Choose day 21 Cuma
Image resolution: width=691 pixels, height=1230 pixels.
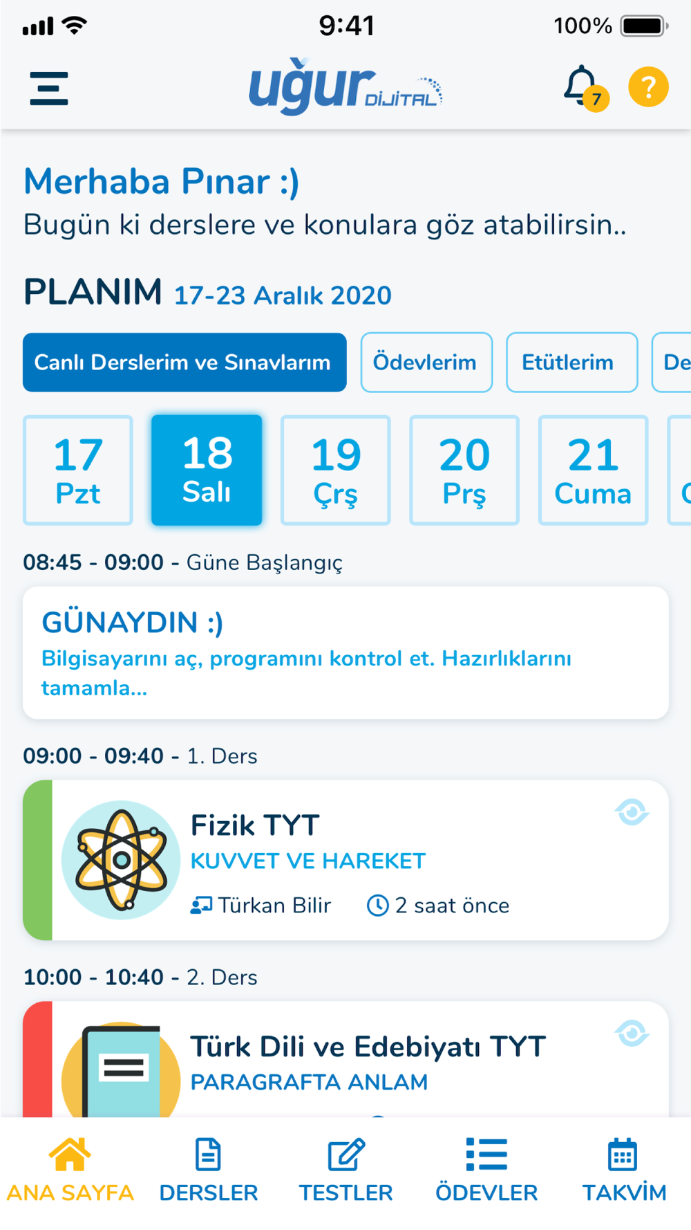click(x=593, y=470)
